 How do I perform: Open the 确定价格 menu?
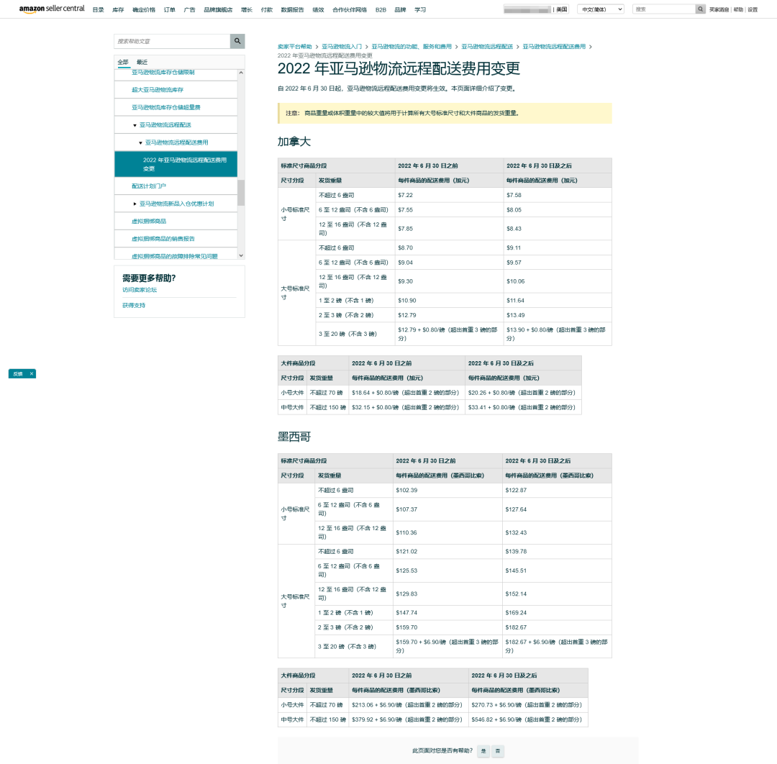click(x=144, y=10)
